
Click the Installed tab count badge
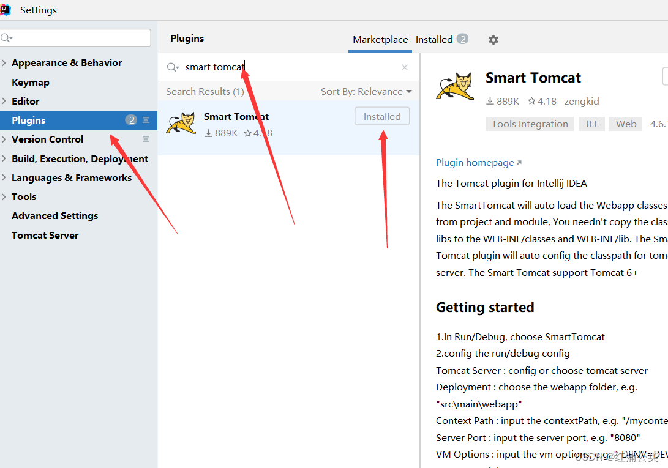tap(463, 39)
